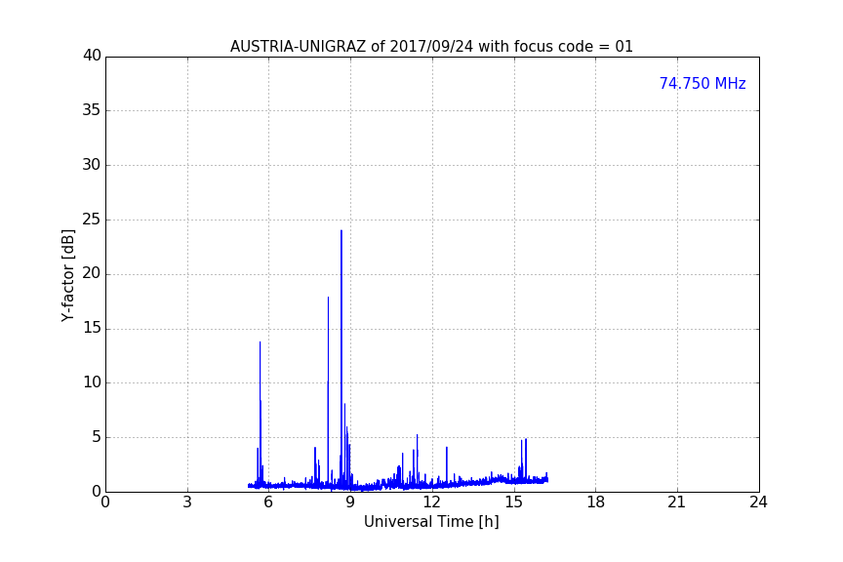Click the x-axis tick label 21
The width and height of the screenshot is (843, 562).
point(677,502)
